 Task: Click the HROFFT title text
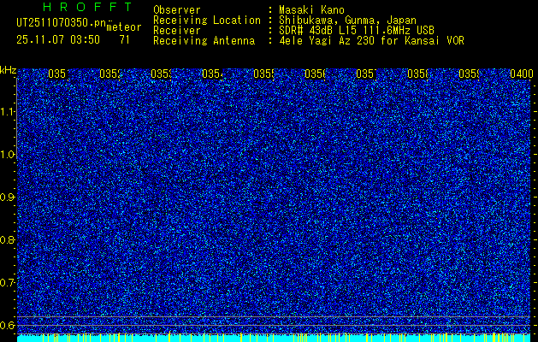pyautogui.click(x=87, y=7)
